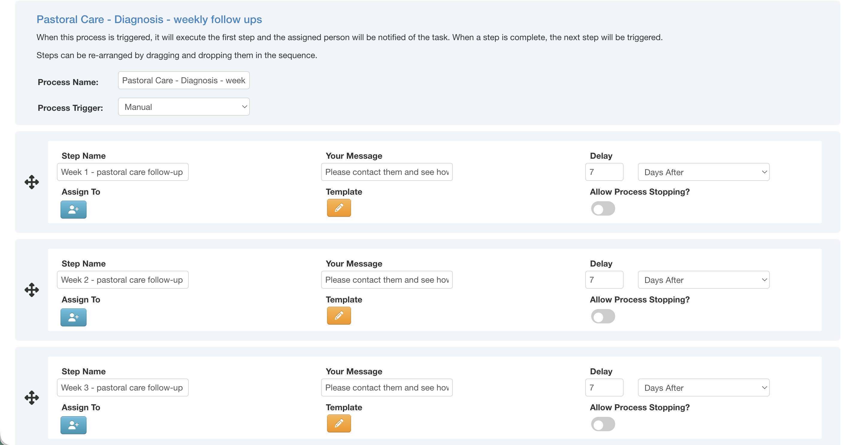Image resolution: width=847 pixels, height=445 pixels.
Task: Open the Week 2 template editor pencil
Action: 339,316
